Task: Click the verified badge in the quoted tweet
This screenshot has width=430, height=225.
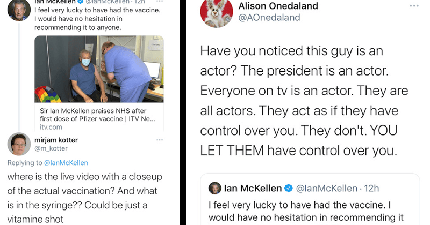Action: [x=289, y=188]
